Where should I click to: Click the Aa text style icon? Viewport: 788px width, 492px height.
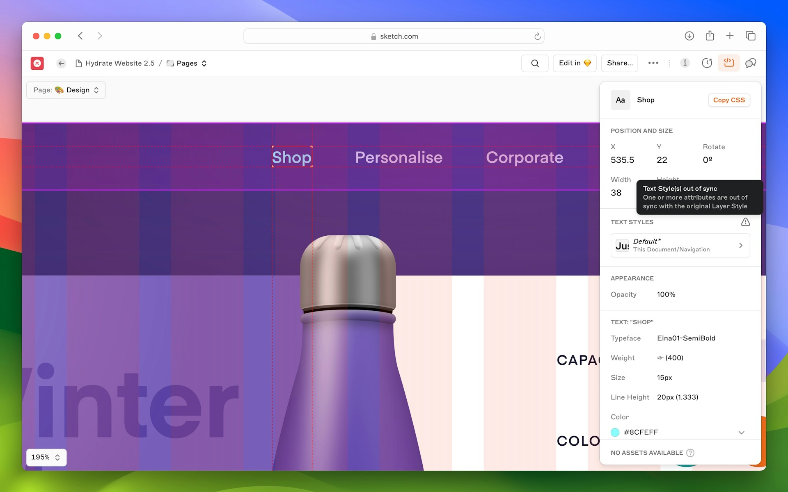[619, 99]
